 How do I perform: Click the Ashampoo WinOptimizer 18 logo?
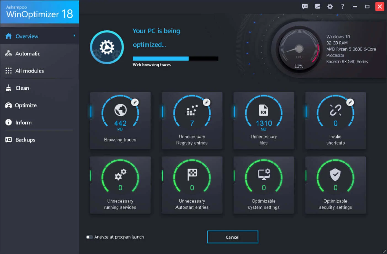39,12
